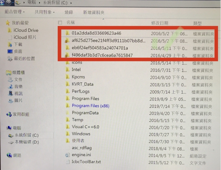
Task: Open 本機磁碟 (D:) drive
Action: point(24,142)
